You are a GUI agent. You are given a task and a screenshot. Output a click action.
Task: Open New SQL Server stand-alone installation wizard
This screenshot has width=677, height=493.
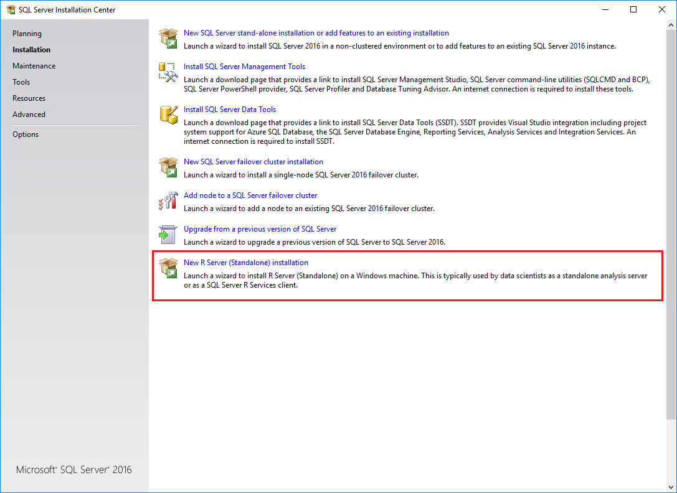point(316,32)
